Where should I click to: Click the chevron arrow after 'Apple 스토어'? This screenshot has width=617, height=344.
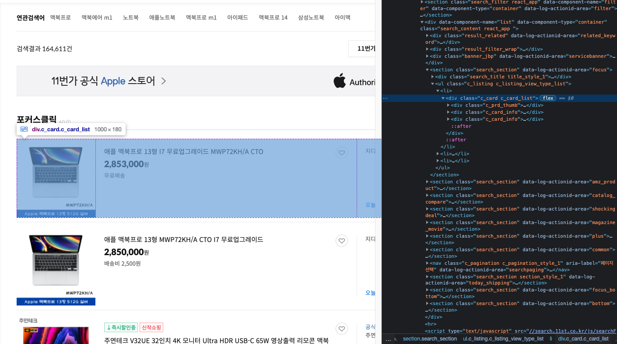pyautogui.click(x=164, y=81)
